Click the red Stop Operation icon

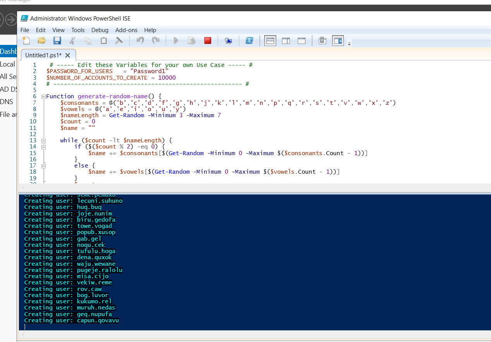click(x=208, y=40)
